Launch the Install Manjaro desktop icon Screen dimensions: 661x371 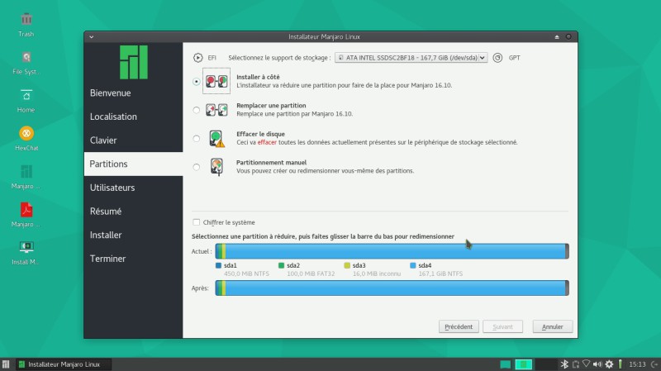click(26, 247)
